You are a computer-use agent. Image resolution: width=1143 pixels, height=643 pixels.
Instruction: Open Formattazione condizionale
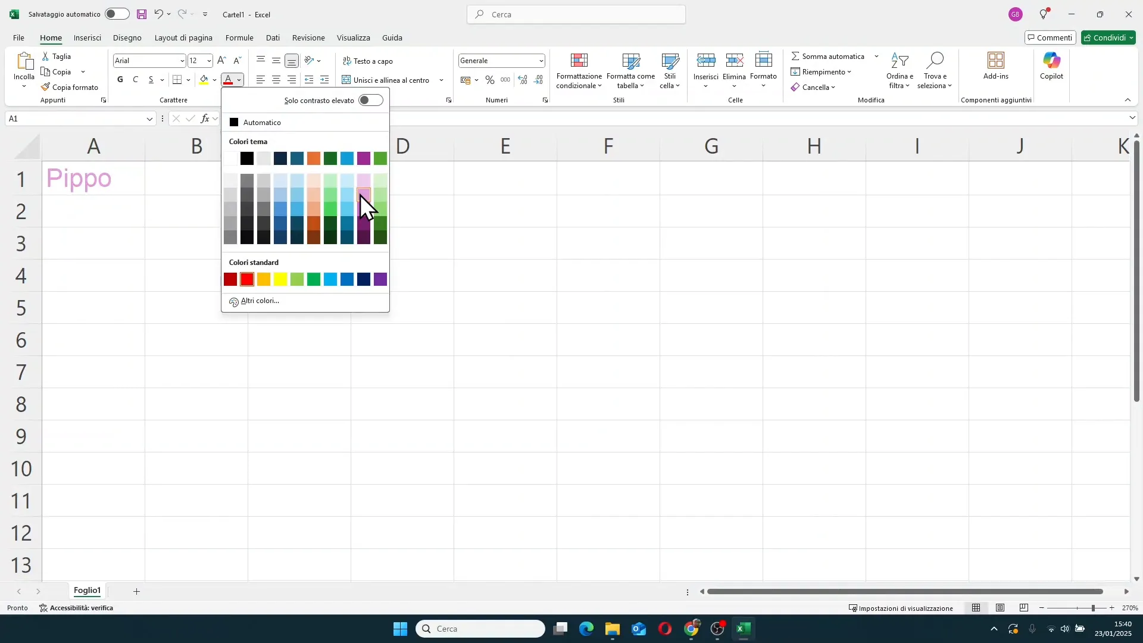point(579,71)
